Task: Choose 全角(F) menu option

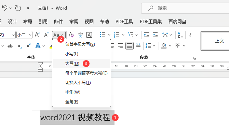Action: click(81, 102)
